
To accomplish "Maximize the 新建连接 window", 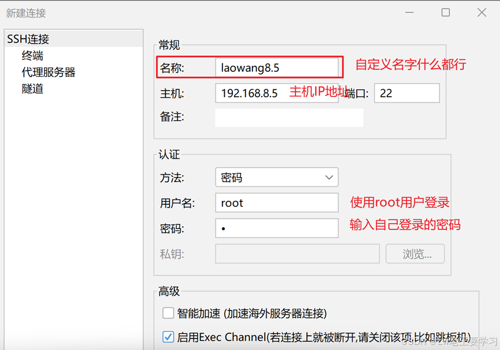I will 446,12.
